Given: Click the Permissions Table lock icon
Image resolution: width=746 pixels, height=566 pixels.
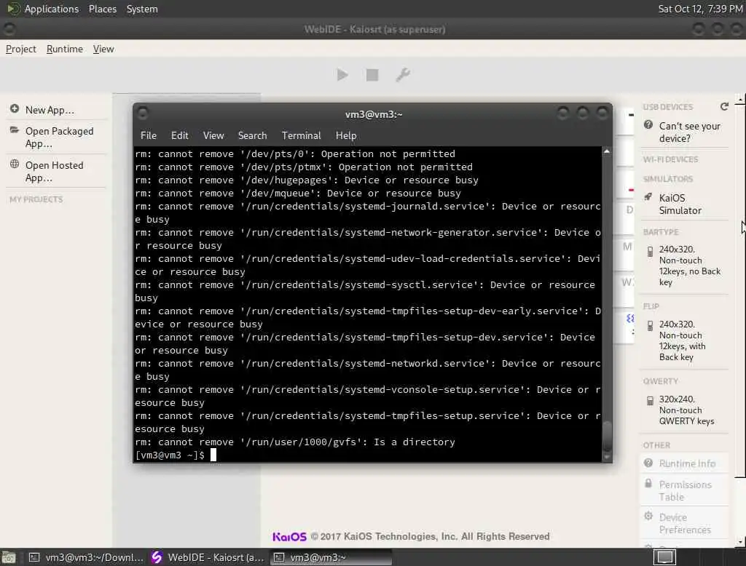Looking at the screenshot, I should [x=648, y=483].
